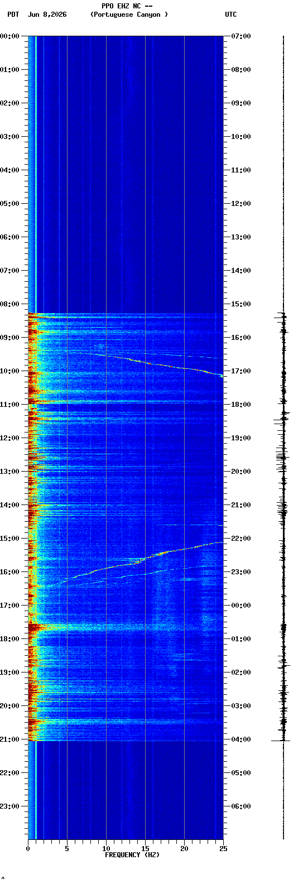Click 05:00 on the UTC axis
Screen dimensions: 308x884
241,773
